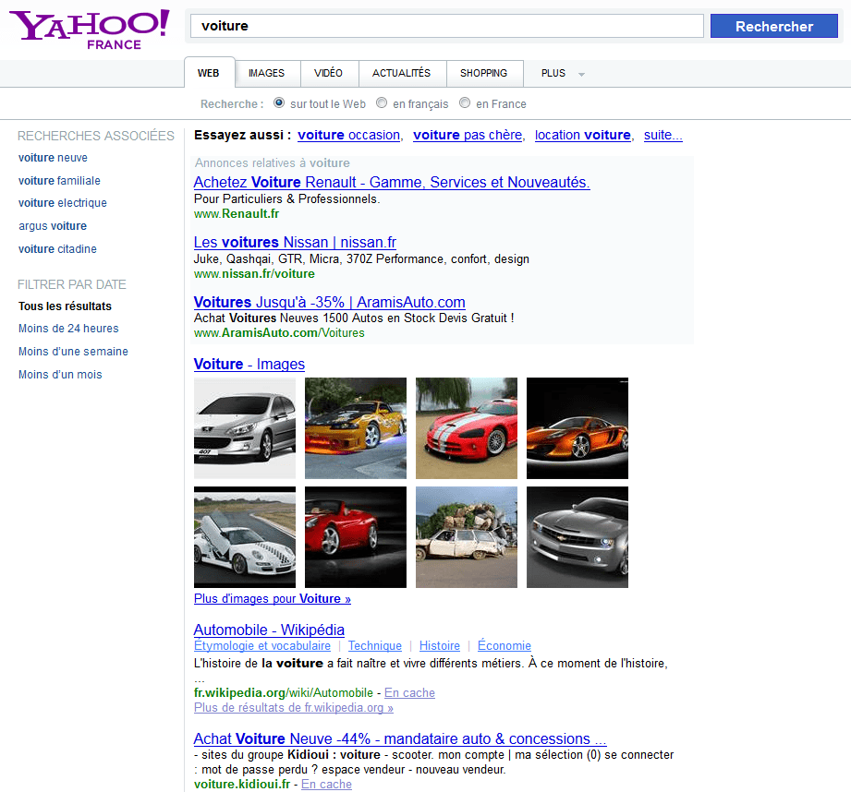Click the www.nissan.fr/voiture green URL
Image resolution: width=851 pixels, height=792 pixels.
point(254,274)
